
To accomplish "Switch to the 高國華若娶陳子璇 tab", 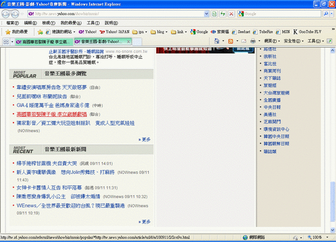I will 44,41.
